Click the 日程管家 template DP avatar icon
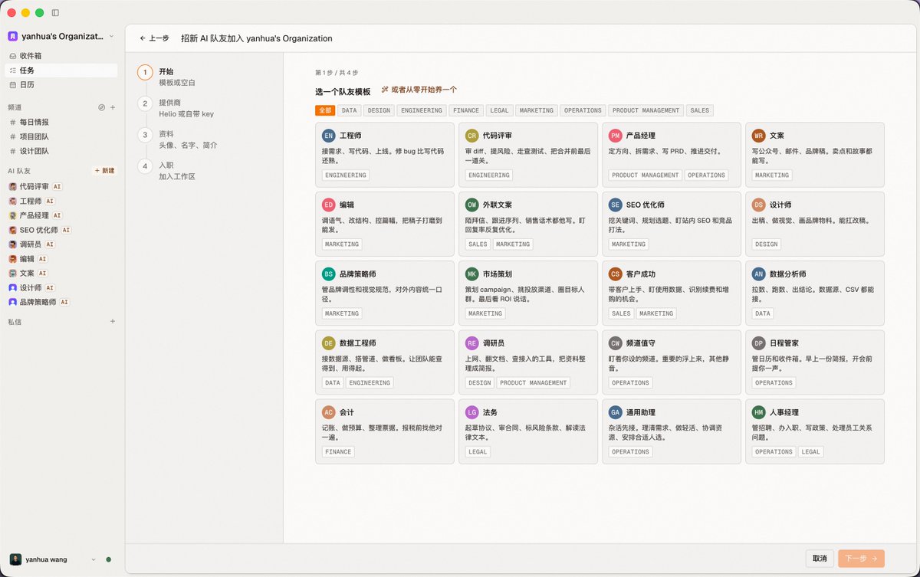This screenshot has height=577, width=920. (x=759, y=343)
